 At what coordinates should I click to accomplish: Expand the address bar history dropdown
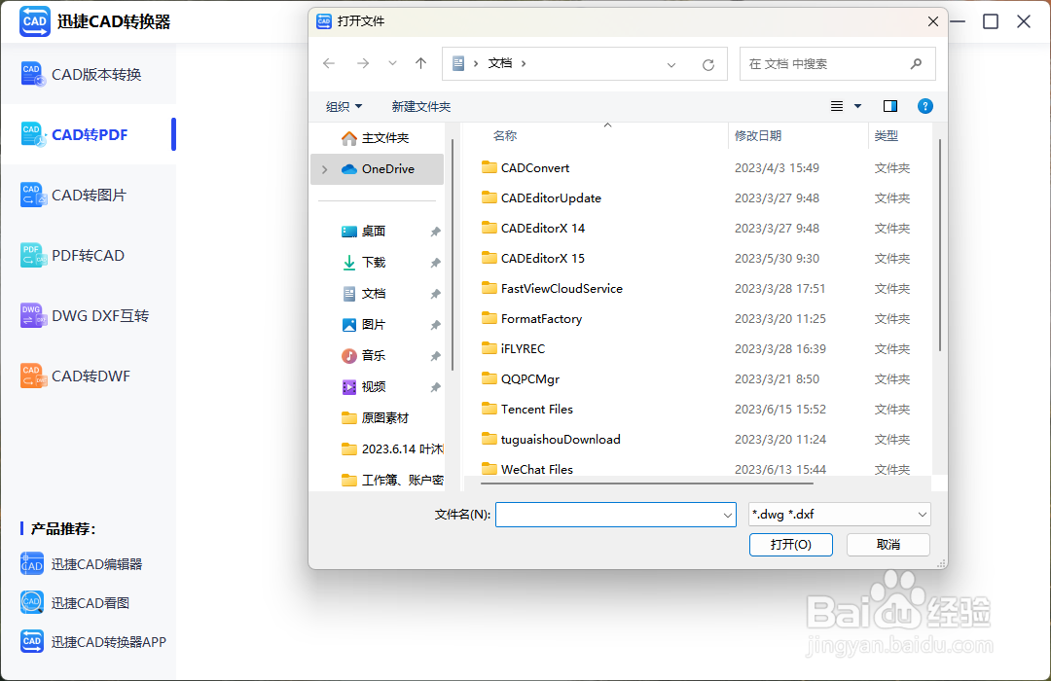[670, 65]
